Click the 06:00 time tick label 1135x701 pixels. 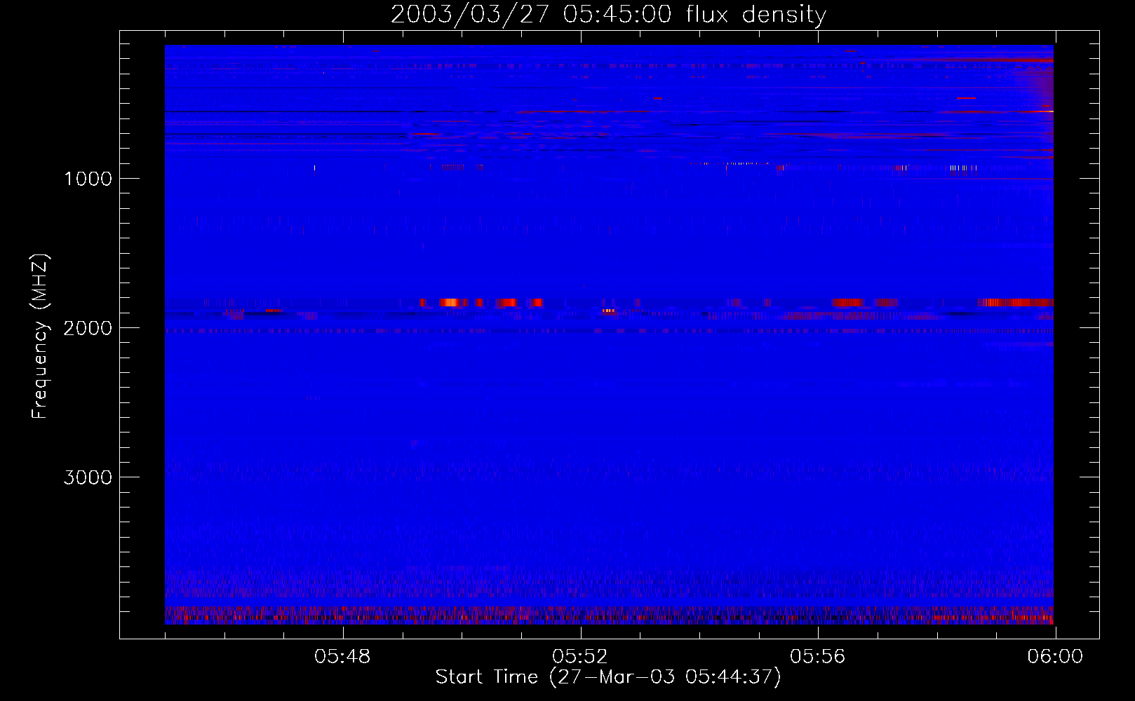pos(1055,657)
